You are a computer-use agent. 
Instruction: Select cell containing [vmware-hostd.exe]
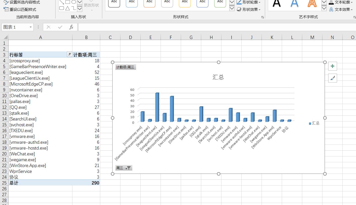40,148
